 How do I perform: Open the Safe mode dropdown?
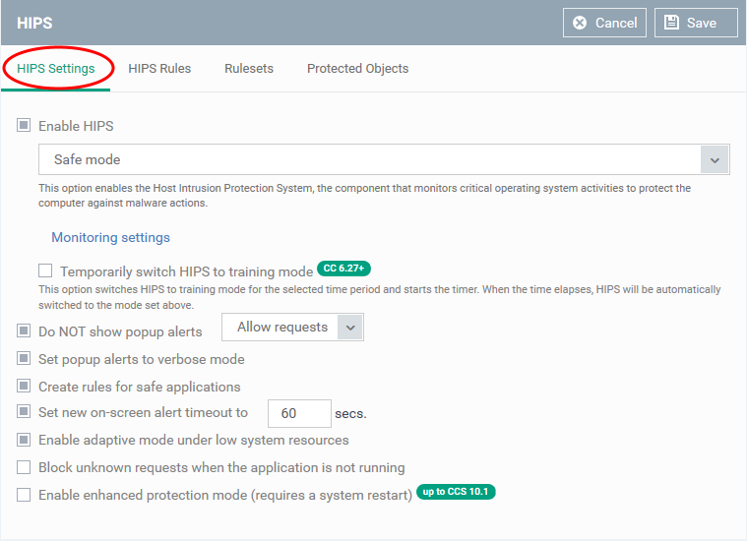(384, 159)
